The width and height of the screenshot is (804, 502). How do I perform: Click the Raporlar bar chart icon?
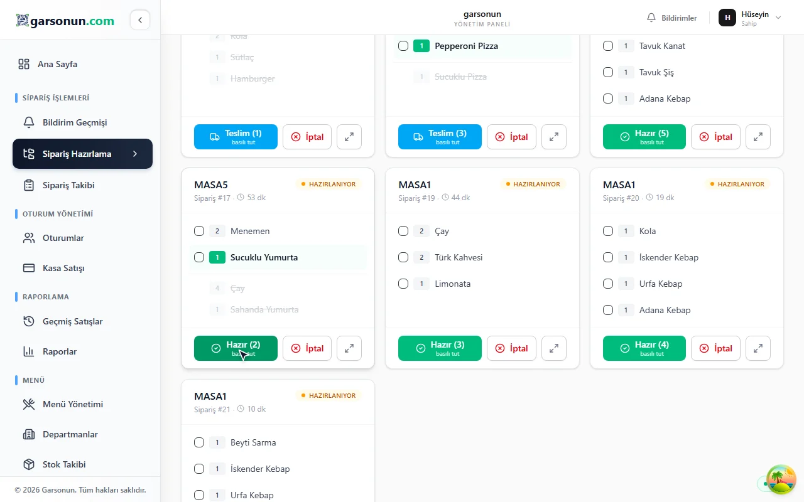click(29, 351)
